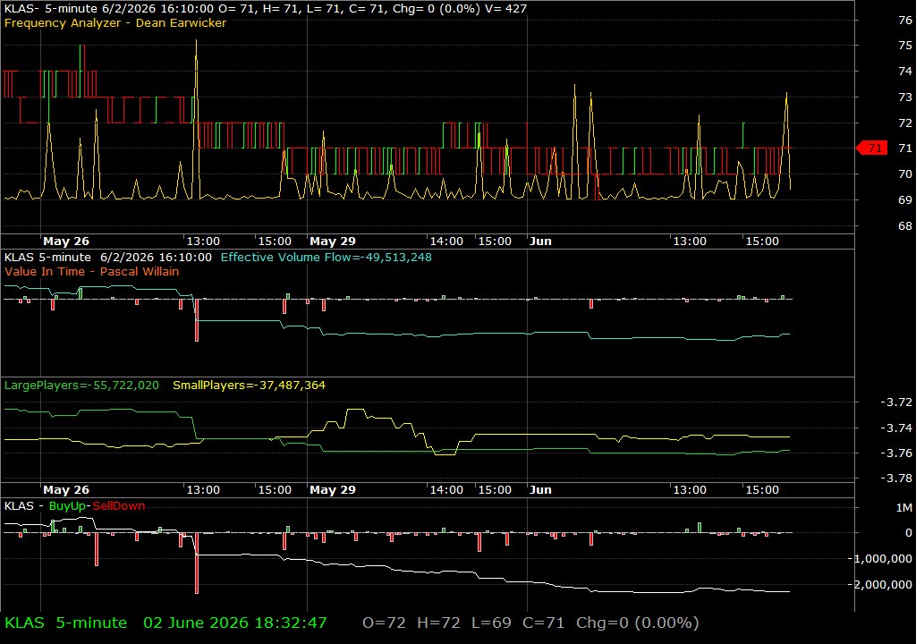Viewport: 916px width, 644px height.
Task: Click the -3.76 scale label
Action: point(896,453)
